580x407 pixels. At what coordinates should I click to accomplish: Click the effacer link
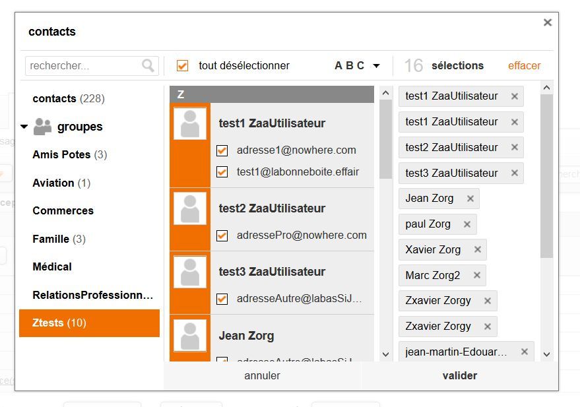pyautogui.click(x=524, y=66)
